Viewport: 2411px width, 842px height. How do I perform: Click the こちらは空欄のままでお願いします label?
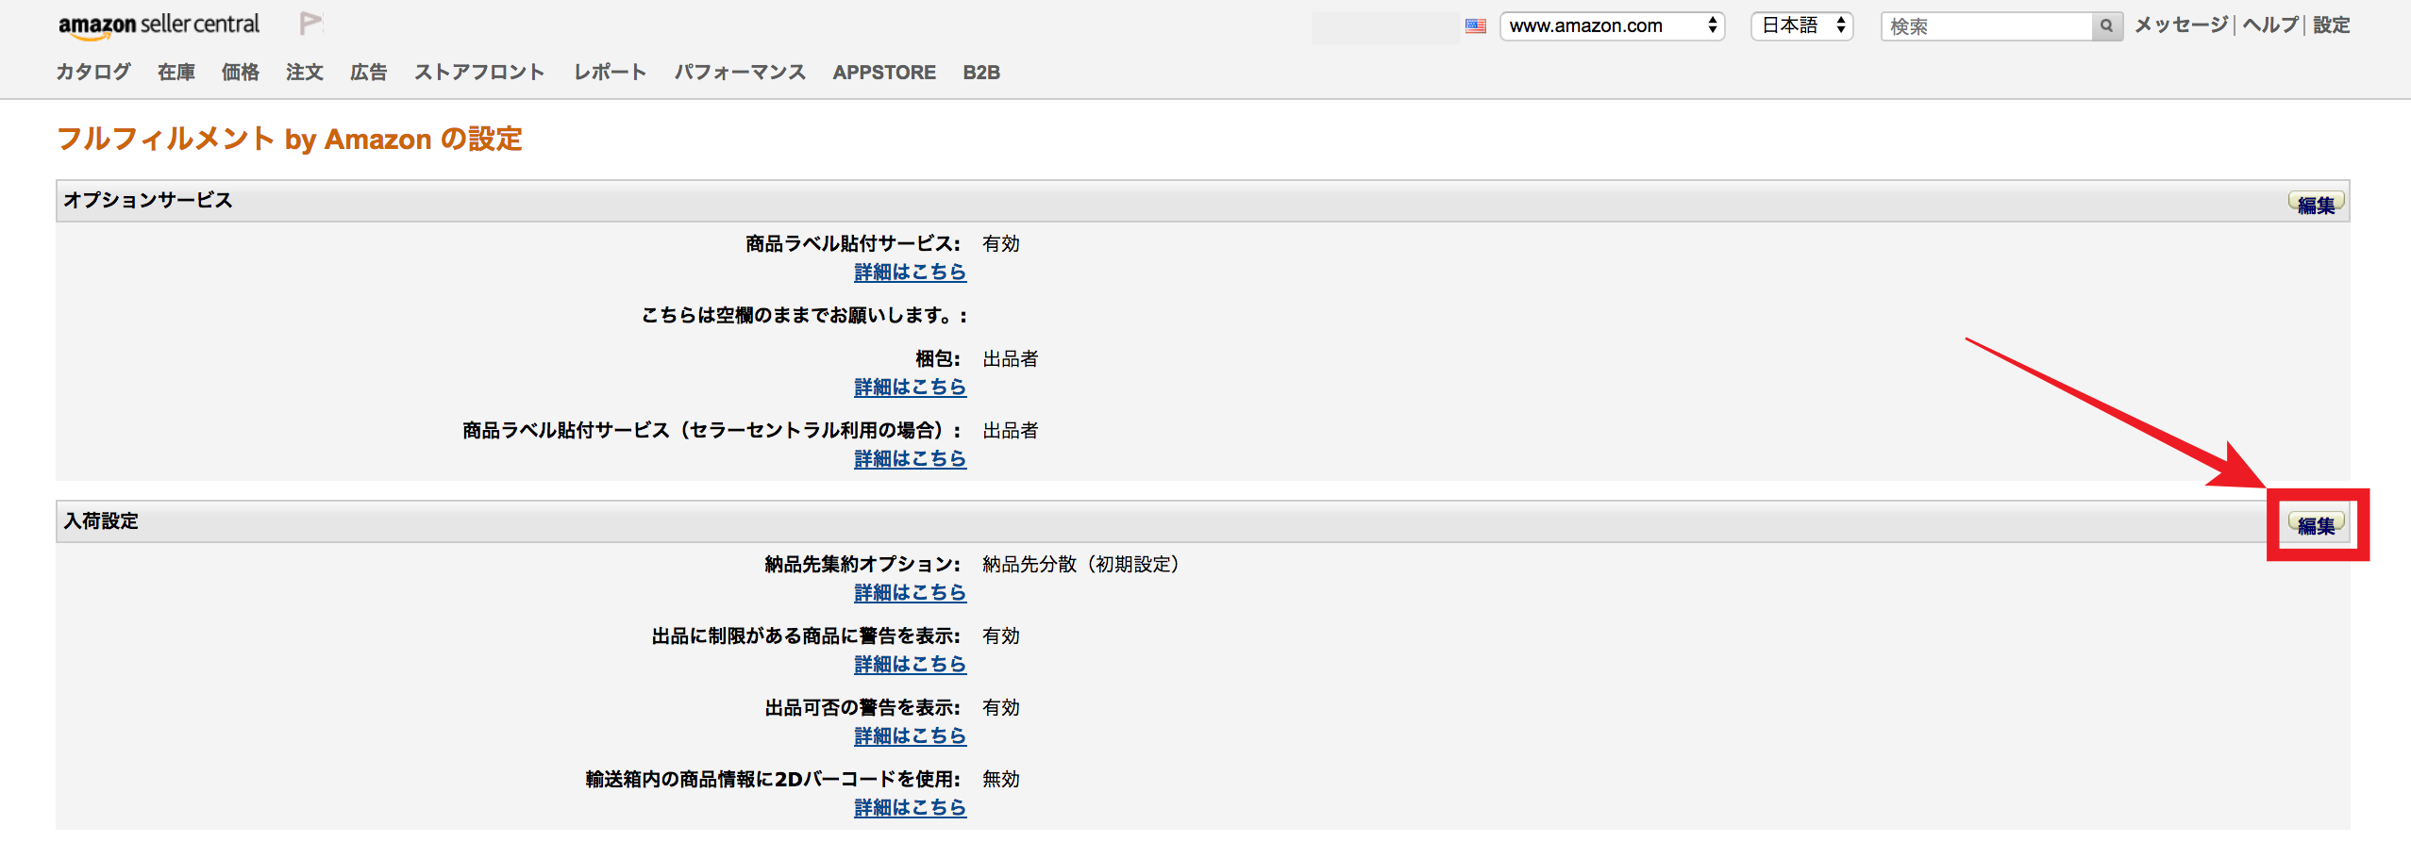803,316
